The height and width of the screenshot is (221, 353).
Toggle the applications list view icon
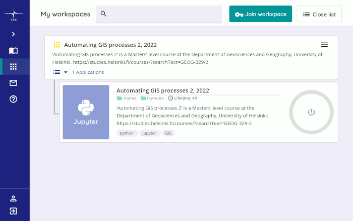tap(56, 72)
